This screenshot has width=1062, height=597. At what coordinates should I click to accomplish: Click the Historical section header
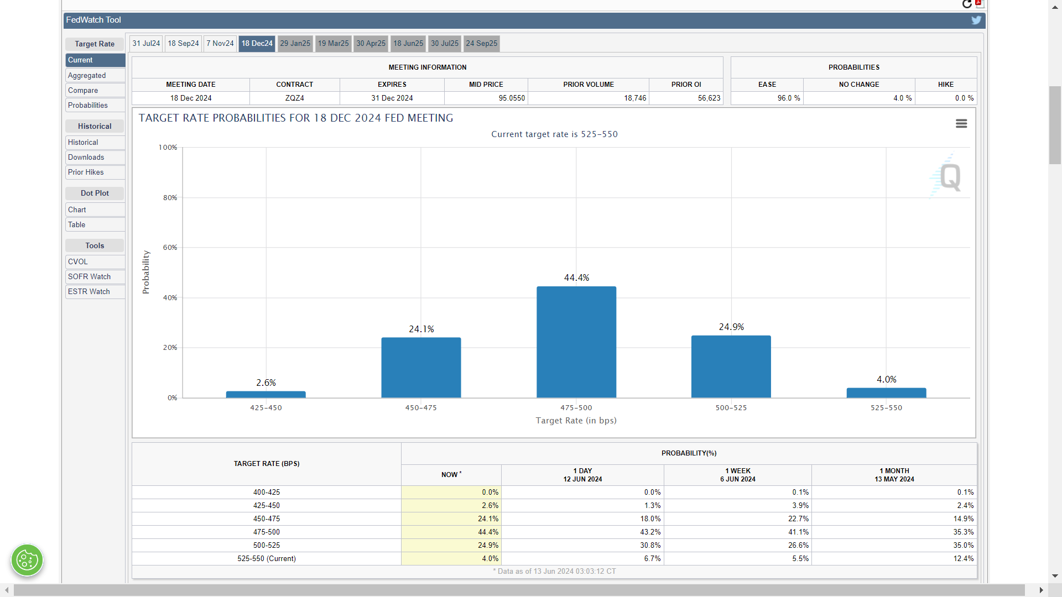95,127
